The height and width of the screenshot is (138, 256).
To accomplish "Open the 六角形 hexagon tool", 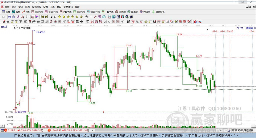I will point(145,12).
